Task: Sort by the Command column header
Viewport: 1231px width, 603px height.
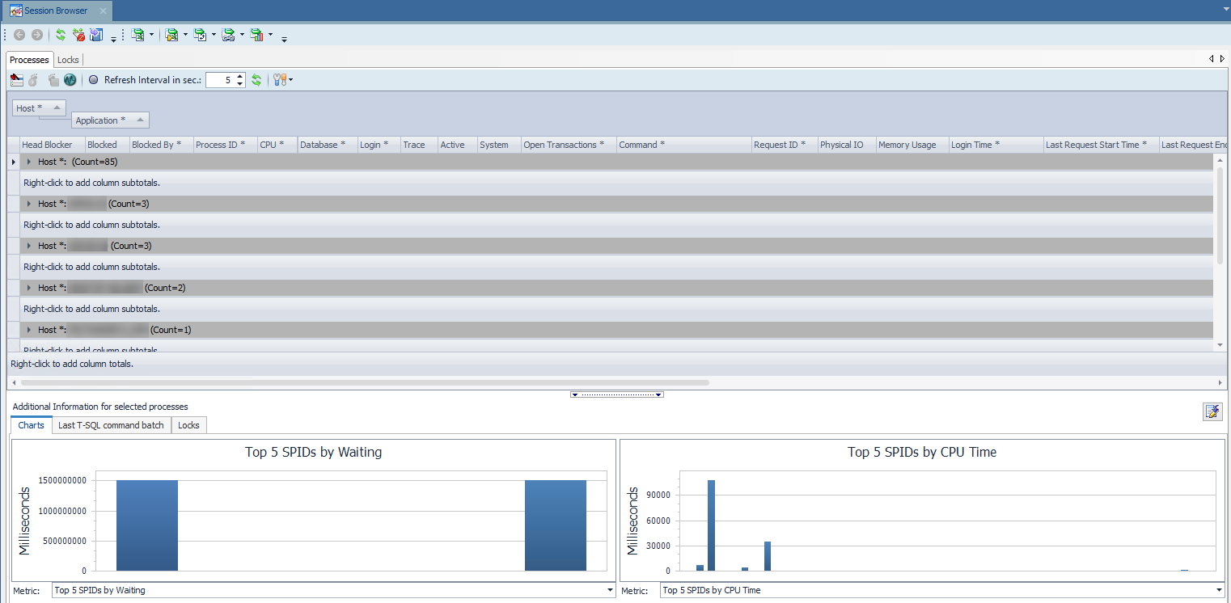Action: (x=684, y=145)
